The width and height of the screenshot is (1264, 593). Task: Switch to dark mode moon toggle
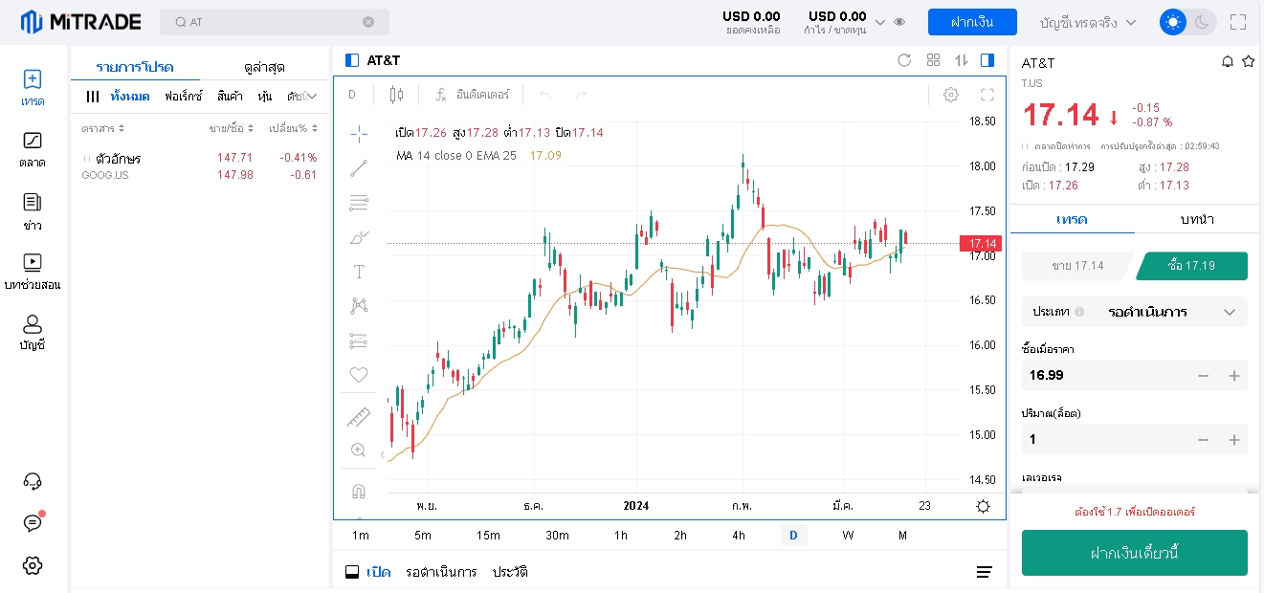(1202, 22)
